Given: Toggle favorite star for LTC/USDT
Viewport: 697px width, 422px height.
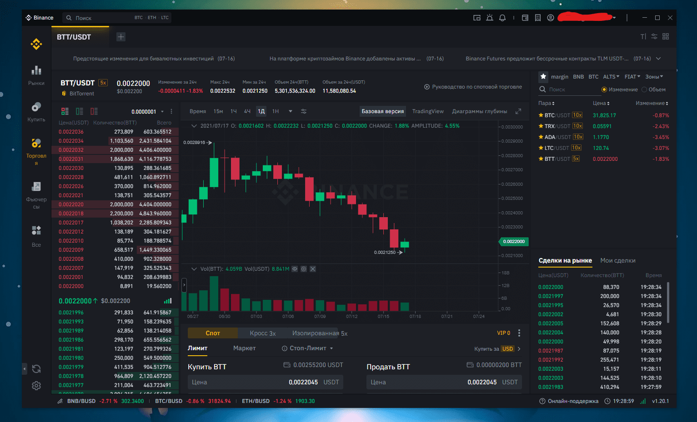Looking at the screenshot, I should point(541,148).
